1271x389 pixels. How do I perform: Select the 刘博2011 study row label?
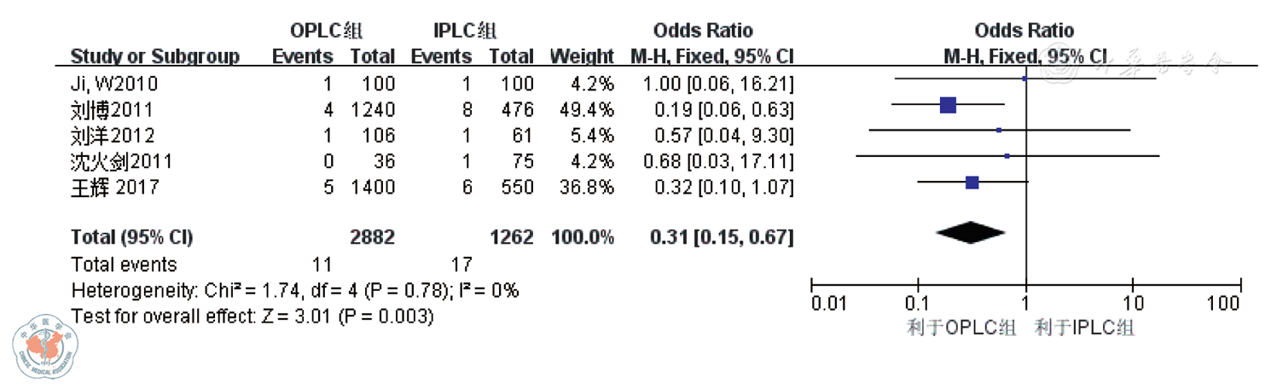click(x=107, y=109)
